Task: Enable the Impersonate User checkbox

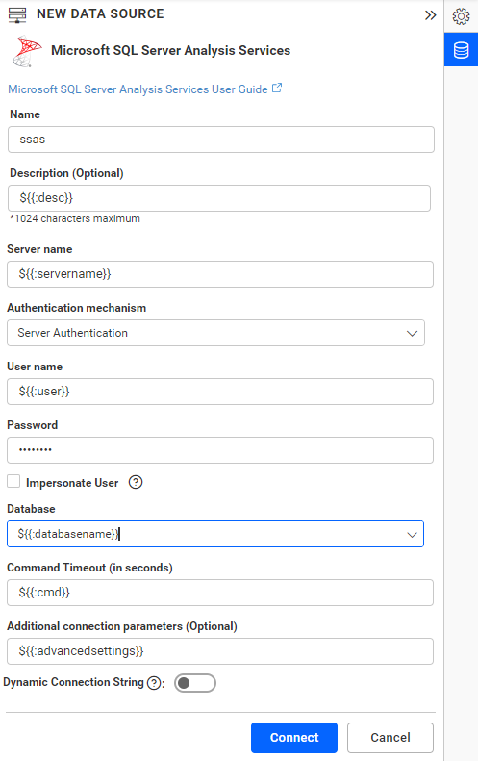Action: 13,481
